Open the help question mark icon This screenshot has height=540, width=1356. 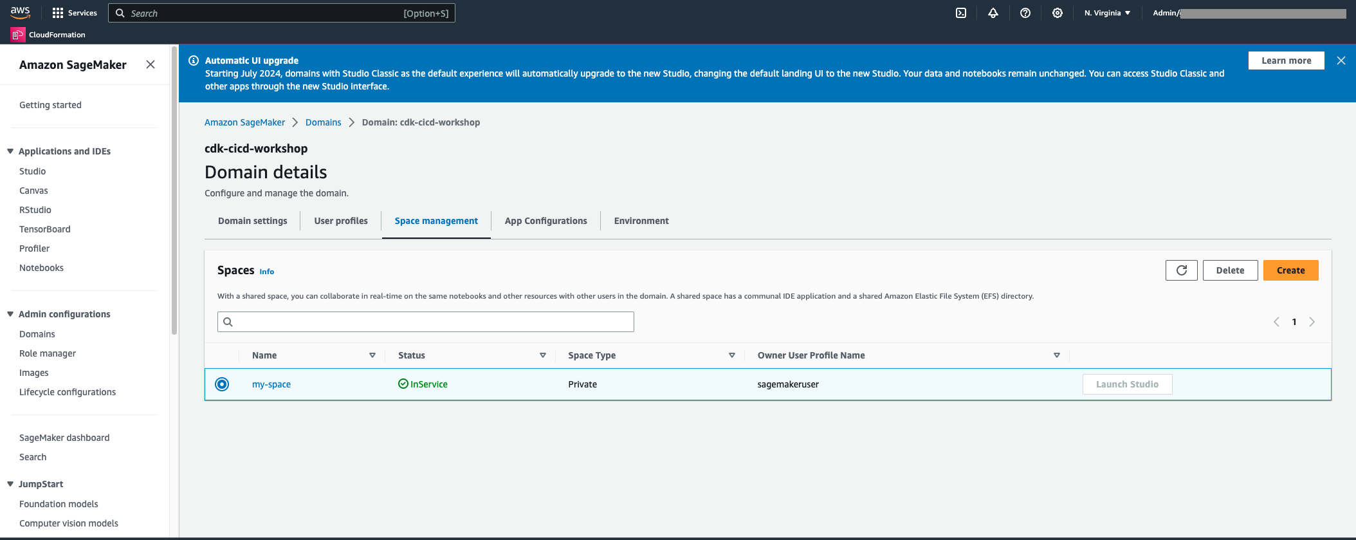click(1025, 13)
